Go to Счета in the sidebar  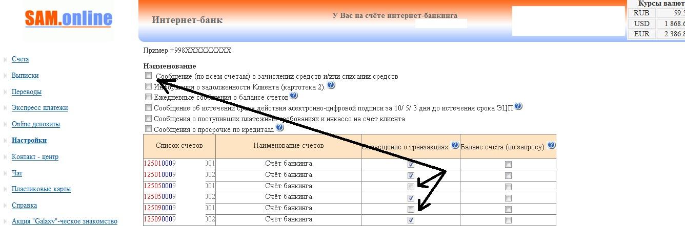20,59
